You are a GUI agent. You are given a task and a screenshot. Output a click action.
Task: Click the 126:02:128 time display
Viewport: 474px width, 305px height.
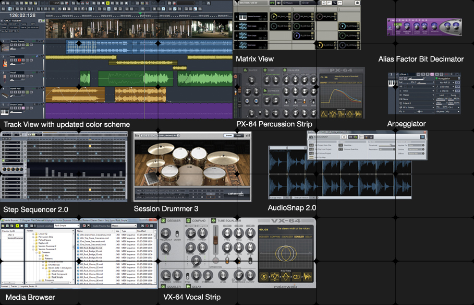(22, 16)
